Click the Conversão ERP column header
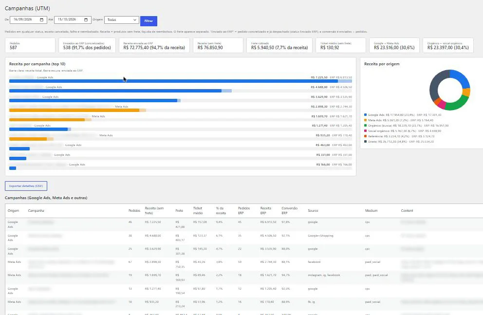This screenshot has height=315, width=483. pos(290,211)
